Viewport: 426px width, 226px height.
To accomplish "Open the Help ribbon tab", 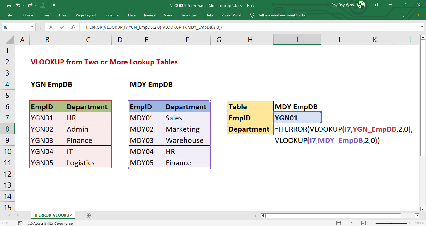I will tap(209, 15).
